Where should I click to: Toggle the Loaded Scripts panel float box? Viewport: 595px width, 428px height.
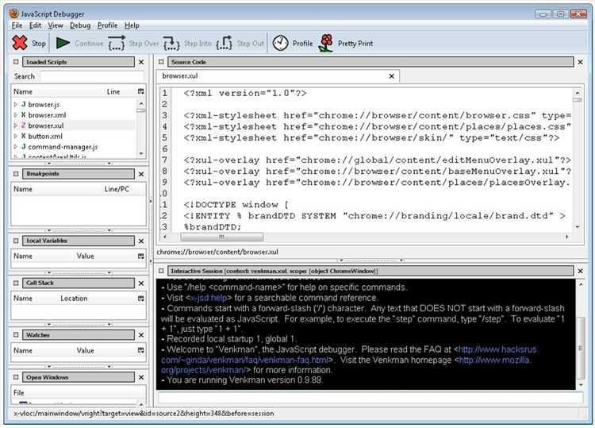(17, 62)
